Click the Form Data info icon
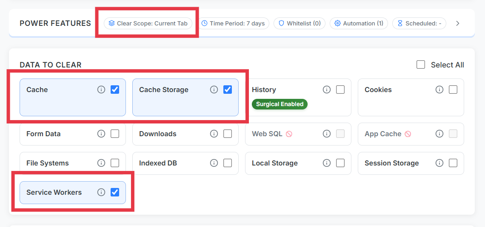 [101, 134]
